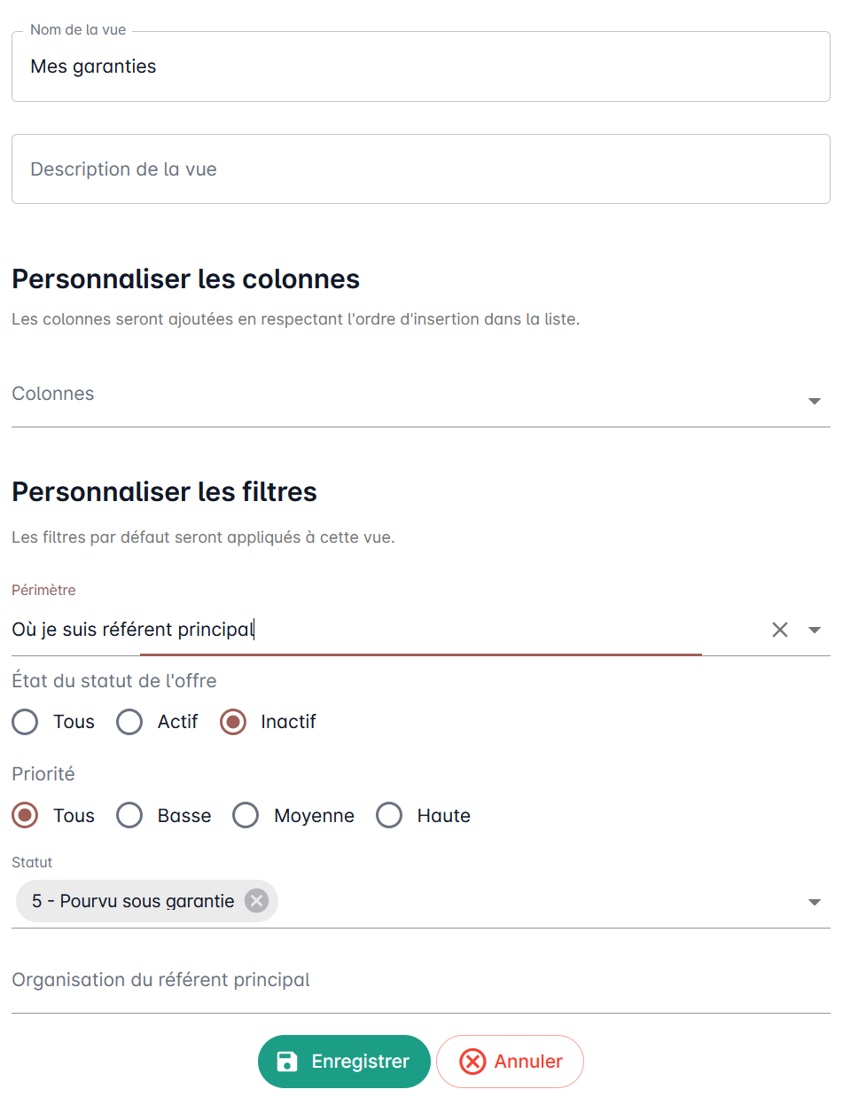Expand the Colonnes dropdown arrow
The width and height of the screenshot is (843, 1105).
[815, 402]
